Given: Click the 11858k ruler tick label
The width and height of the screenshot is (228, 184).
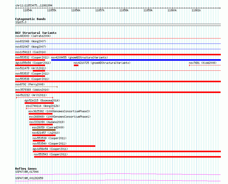Looking at the screenshot, I should pos(124,11).
